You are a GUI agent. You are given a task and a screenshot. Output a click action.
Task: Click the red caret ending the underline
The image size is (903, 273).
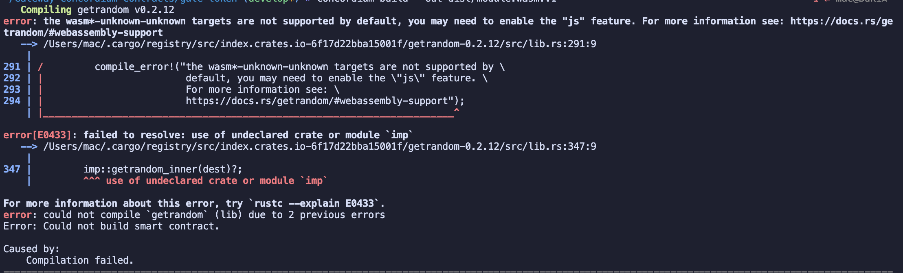click(x=457, y=111)
